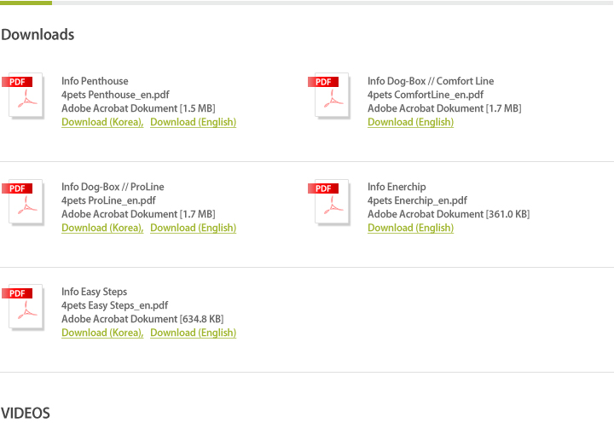Download the Korea version of ProLine PDF
This screenshot has height=446, width=614.
(x=102, y=228)
